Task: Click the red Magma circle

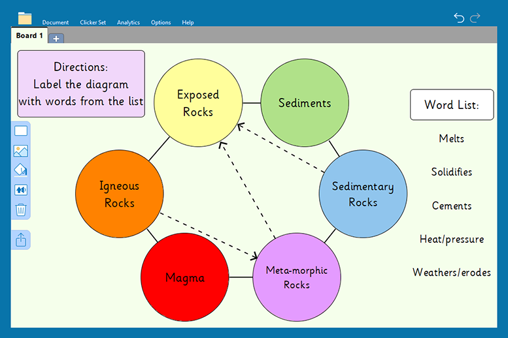Action: [x=185, y=277]
